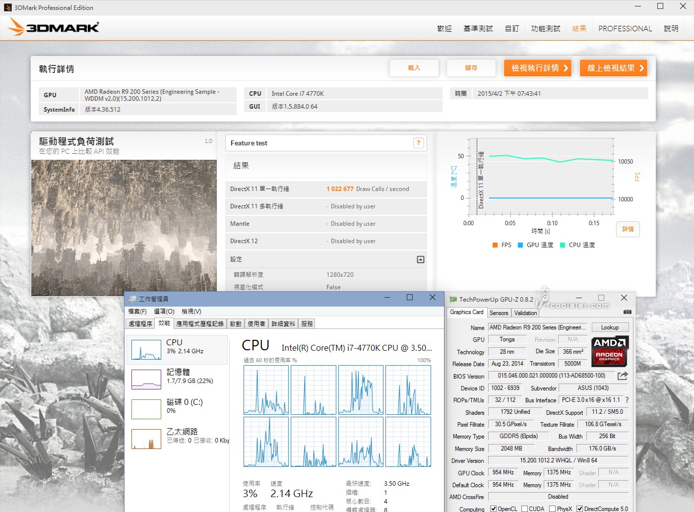Click the 驅動程式負荷測試 preview image

coord(124,228)
